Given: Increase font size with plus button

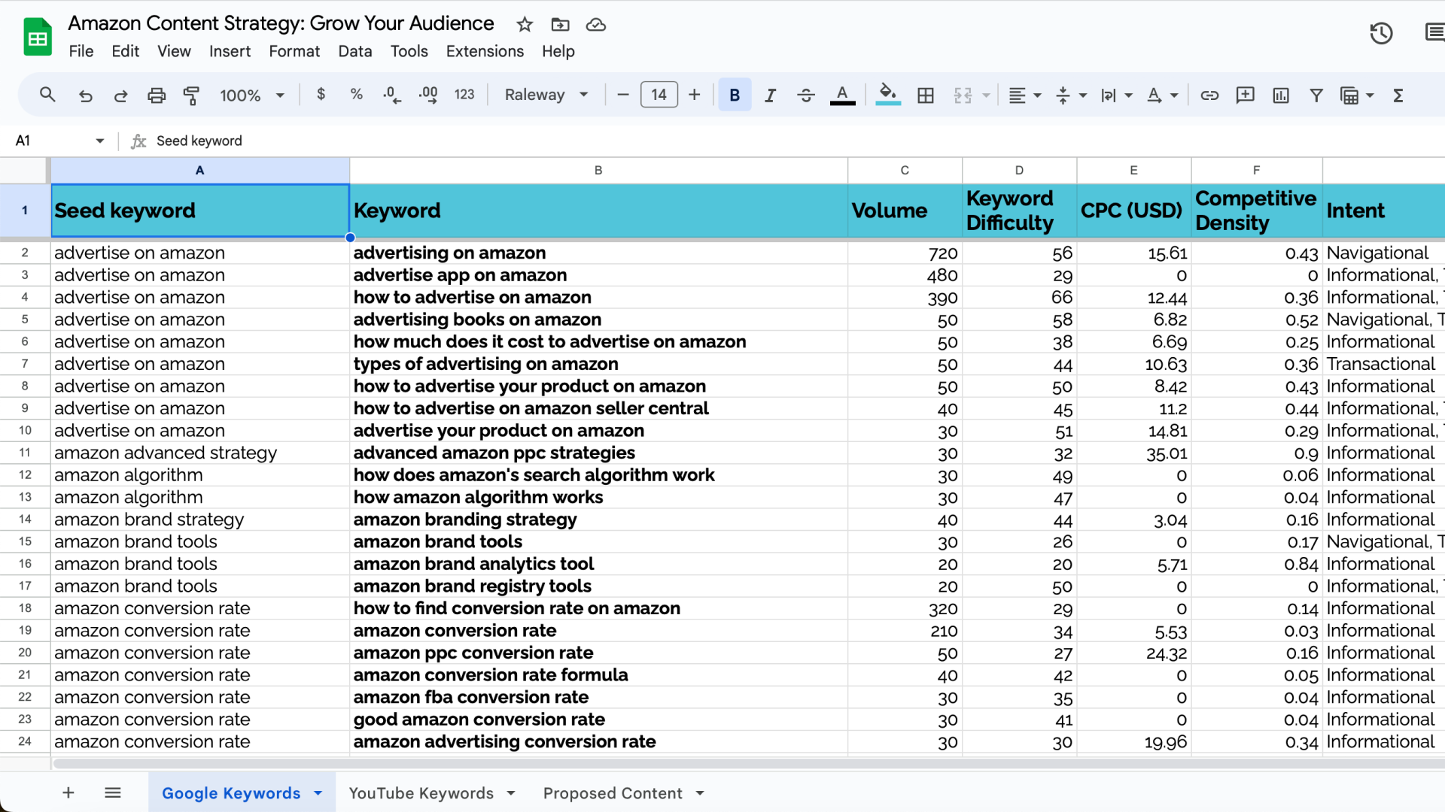Looking at the screenshot, I should coord(694,95).
